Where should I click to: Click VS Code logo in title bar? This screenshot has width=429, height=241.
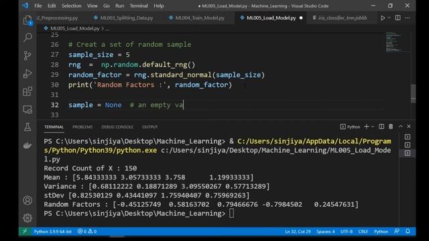pyautogui.click(x=25, y=6)
